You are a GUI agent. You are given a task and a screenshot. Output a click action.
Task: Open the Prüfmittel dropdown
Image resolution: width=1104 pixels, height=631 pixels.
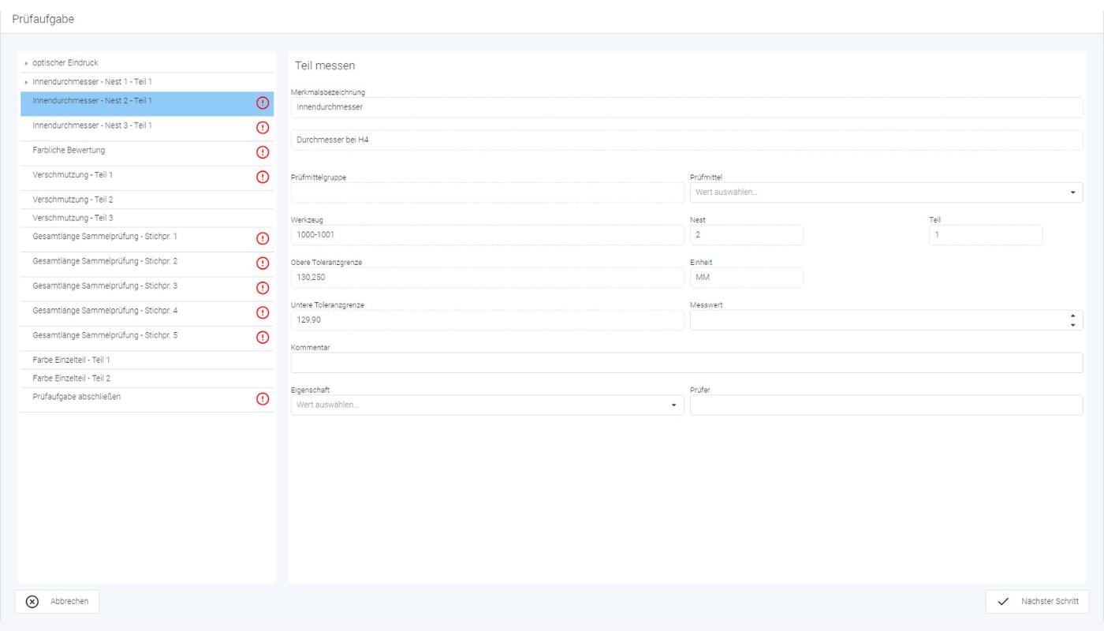1072,192
